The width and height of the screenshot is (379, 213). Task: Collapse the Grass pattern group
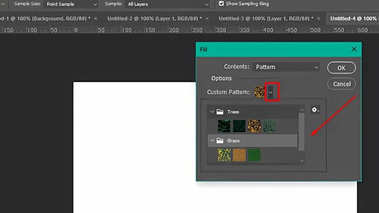pos(212,141)
